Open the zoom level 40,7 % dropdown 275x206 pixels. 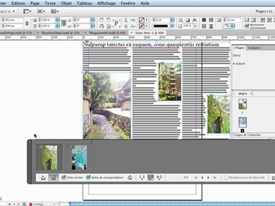pyautogui.click(x=14, y=11)
